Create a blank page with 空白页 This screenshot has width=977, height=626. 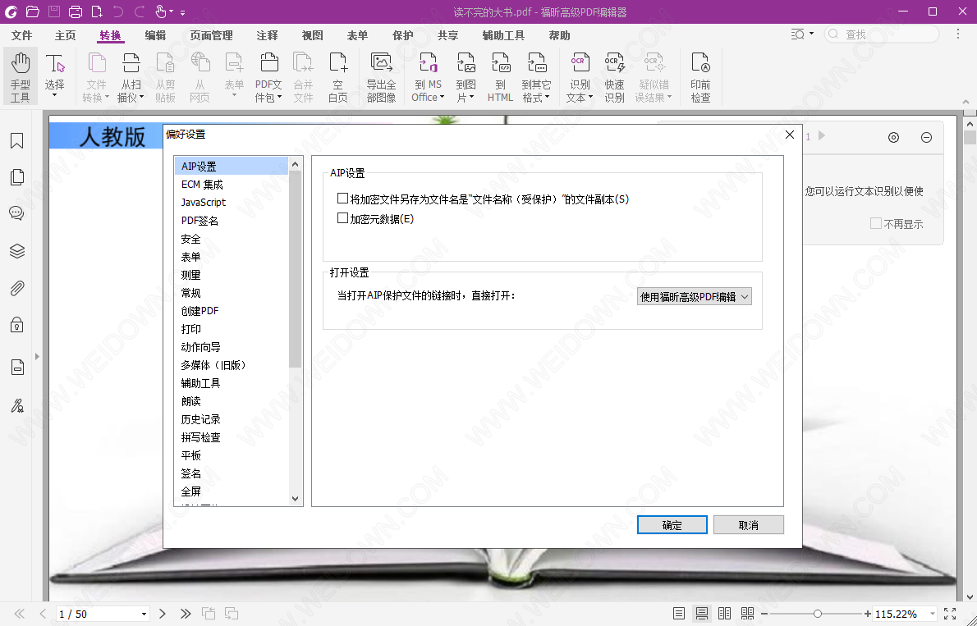pos(337,76)
